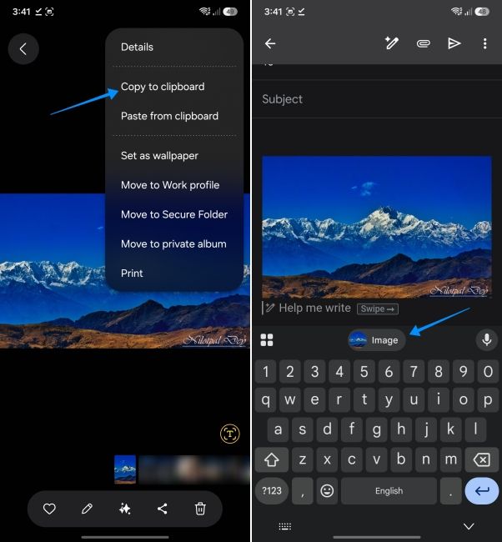Screen dimensions: 502x542
Task: Choose Copy to clipboard option
Action: 163,87
